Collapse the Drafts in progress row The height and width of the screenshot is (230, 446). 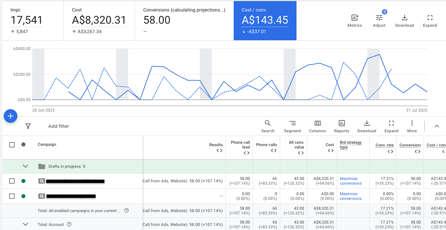pyautogui.click(x=25, y=166)
